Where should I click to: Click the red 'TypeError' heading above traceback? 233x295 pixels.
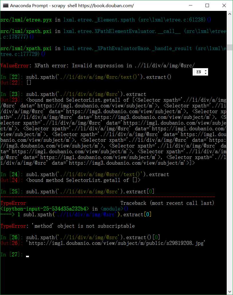(13, 203)
